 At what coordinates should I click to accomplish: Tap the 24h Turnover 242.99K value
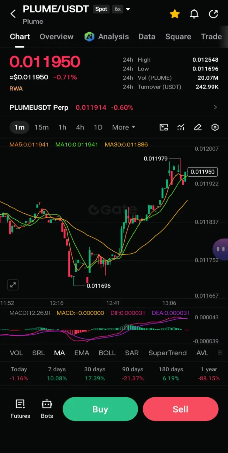207,87
